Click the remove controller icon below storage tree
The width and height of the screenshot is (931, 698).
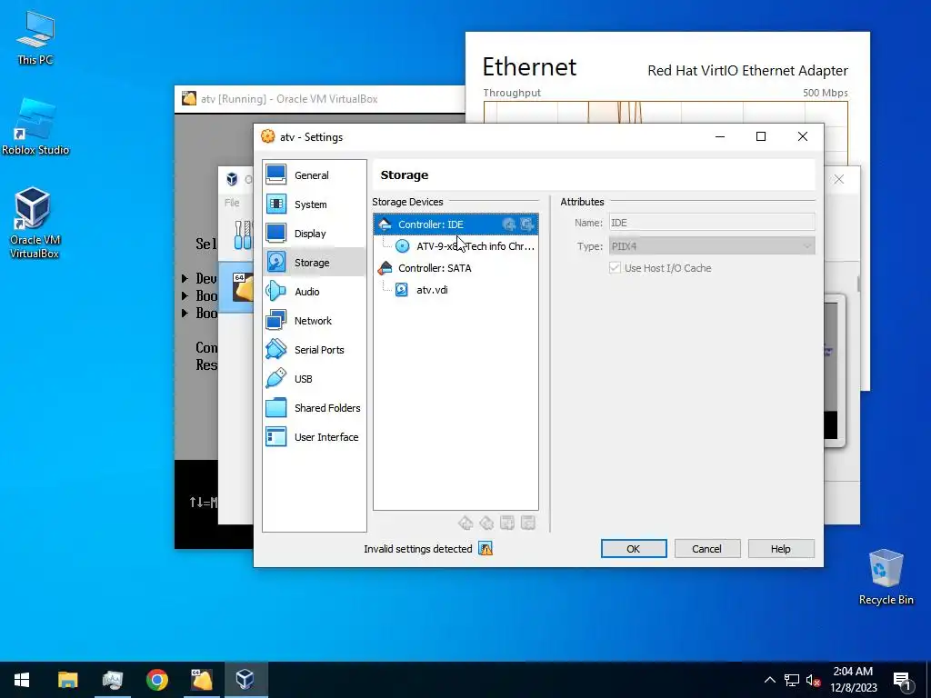coord(486,523)
